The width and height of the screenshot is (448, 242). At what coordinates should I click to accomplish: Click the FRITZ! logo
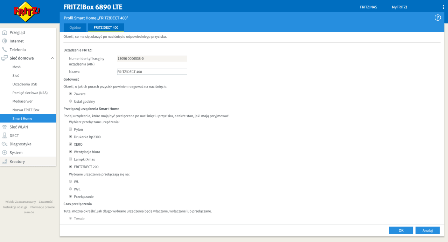[x=27, y=12]
